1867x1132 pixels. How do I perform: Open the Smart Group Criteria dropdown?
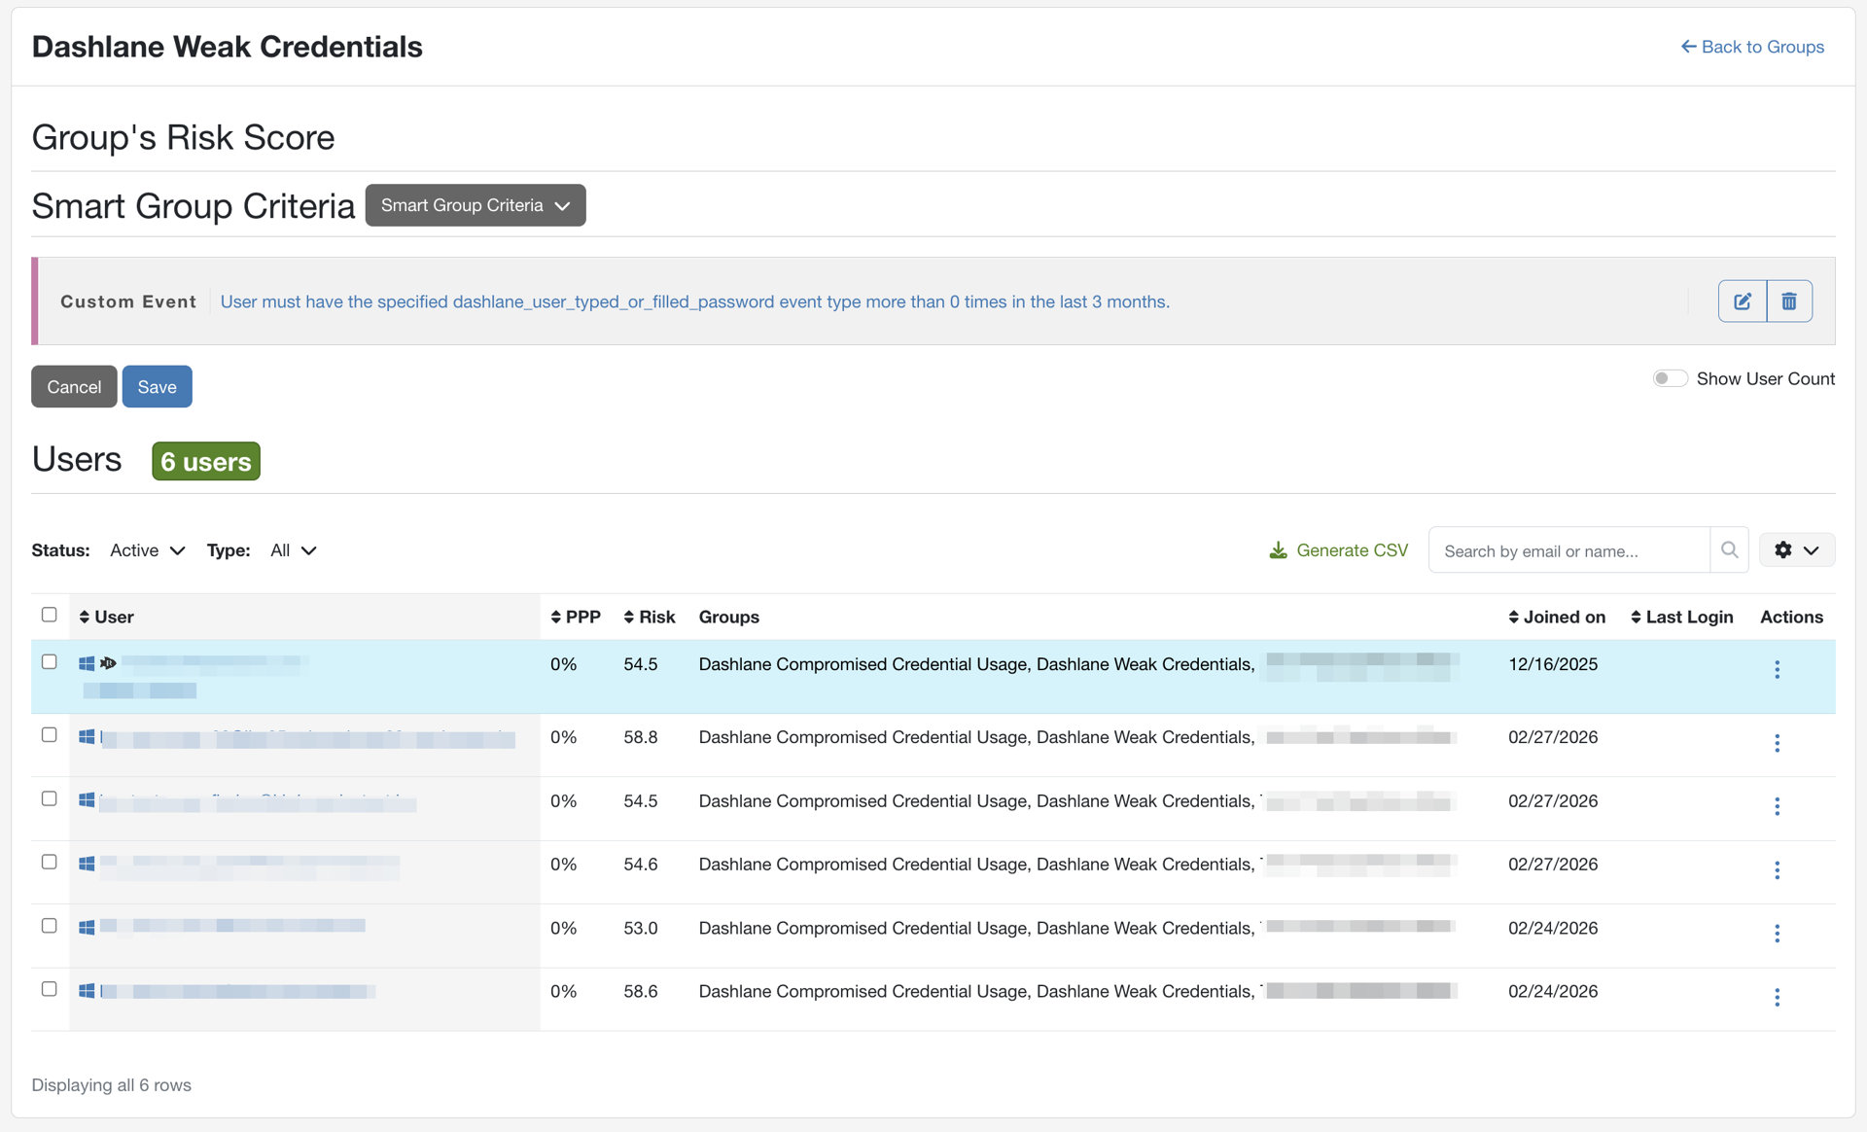(476, 205)
